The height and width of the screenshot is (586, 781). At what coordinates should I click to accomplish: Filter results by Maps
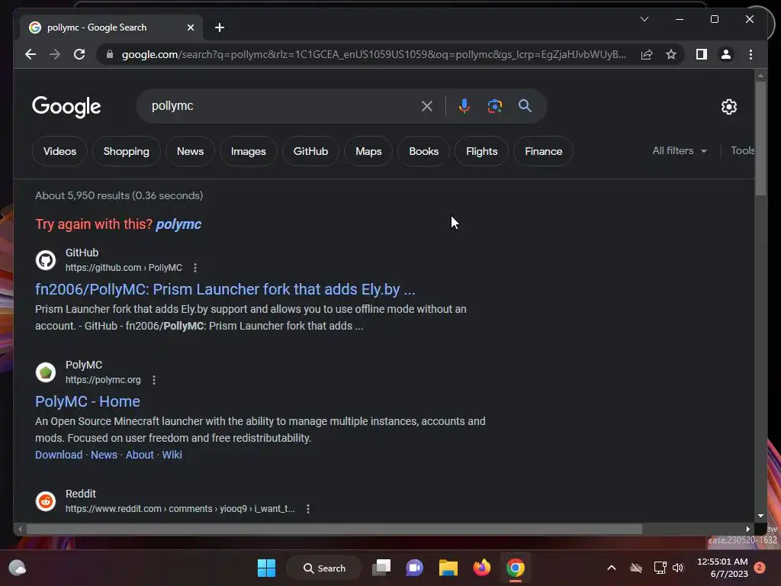tap(368, 151)
